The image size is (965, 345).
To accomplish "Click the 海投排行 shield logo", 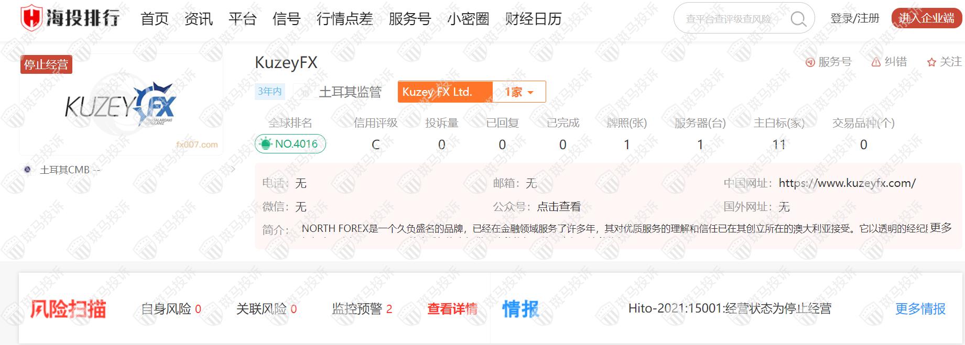I will click(x=31, y=18).
